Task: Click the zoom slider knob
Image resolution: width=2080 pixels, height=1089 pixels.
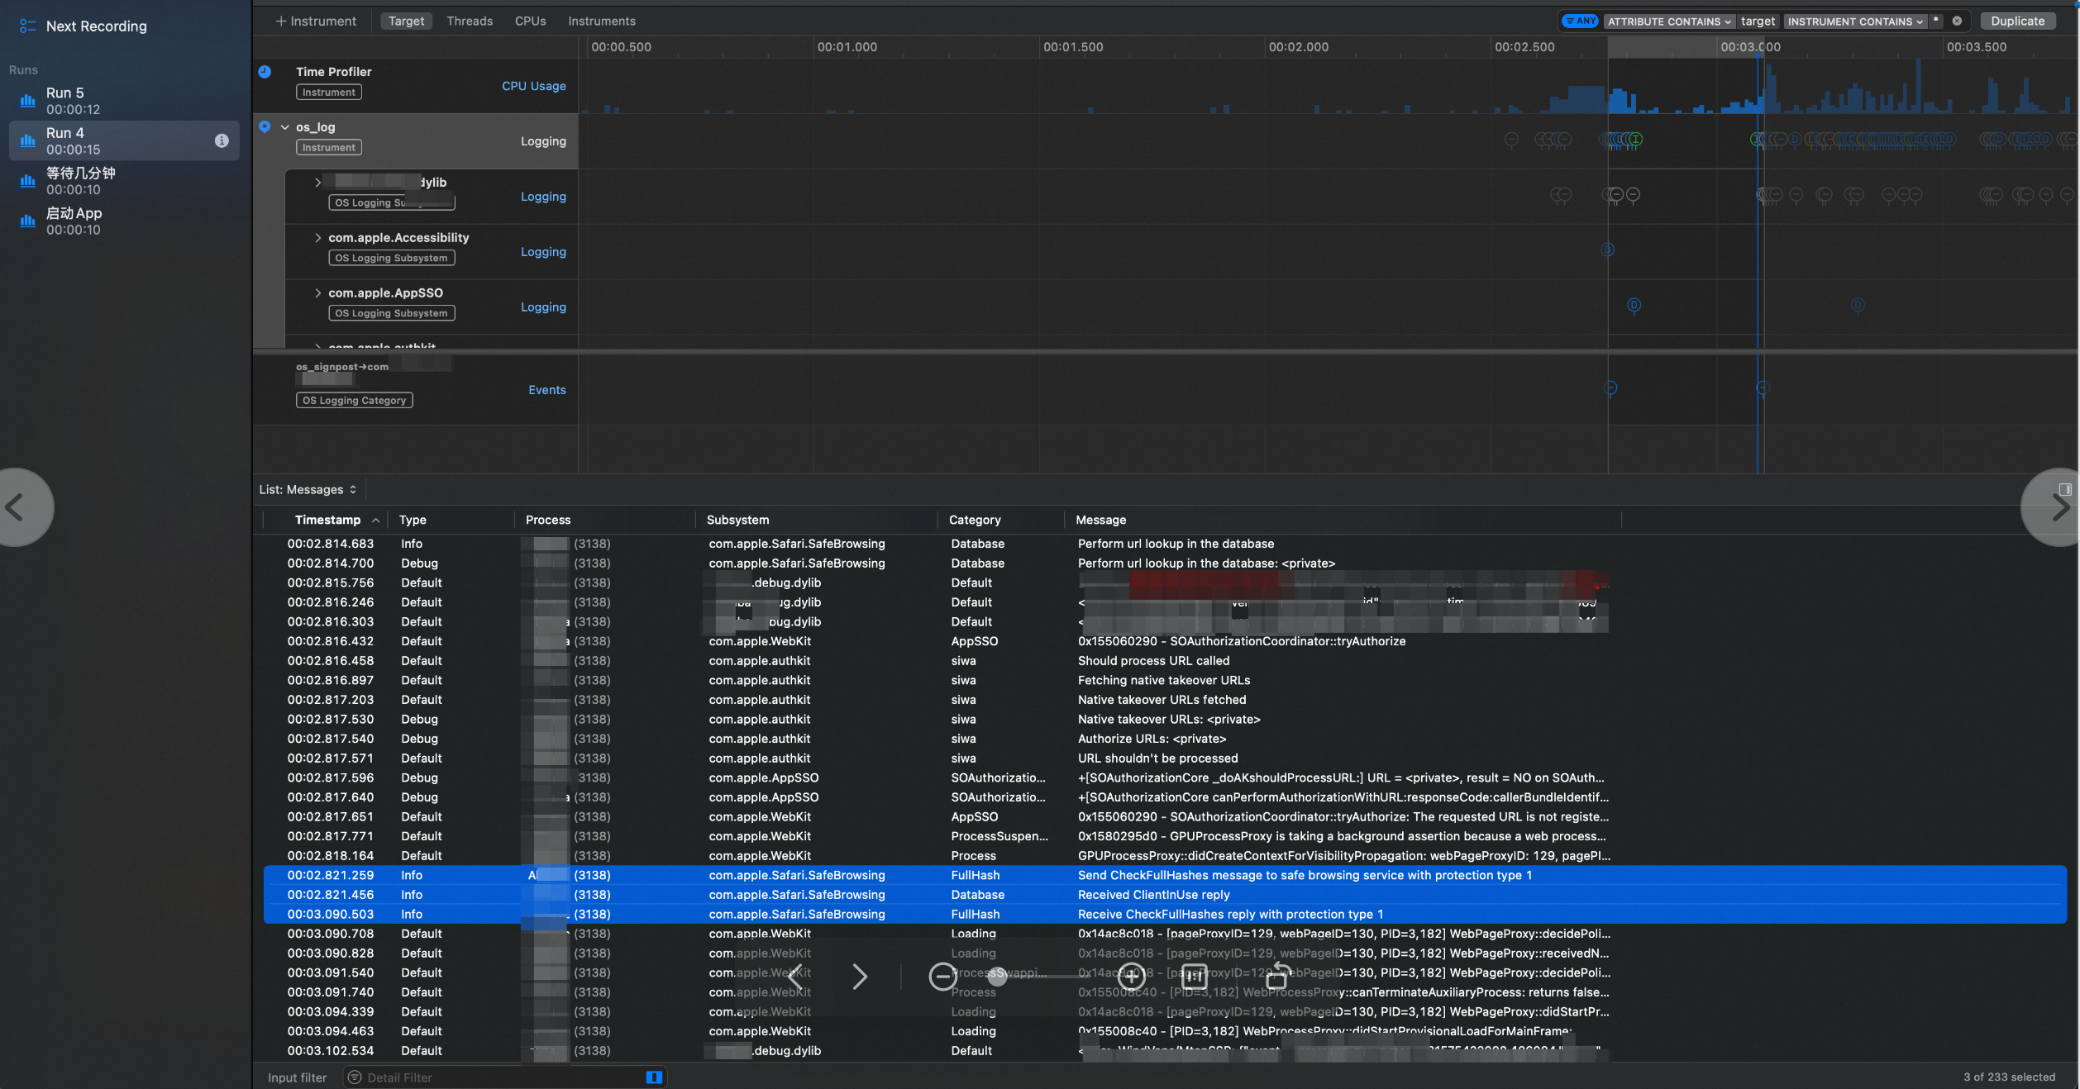Action: pos(998,977)
